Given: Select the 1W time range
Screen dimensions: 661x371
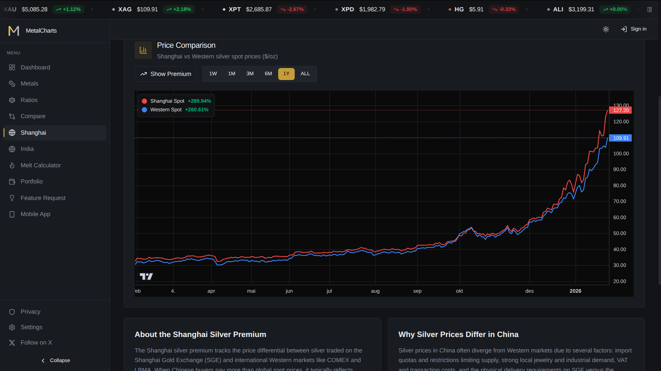Looking at the screenshot, I should [213, 74].
